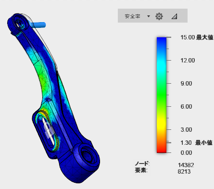Click the green region of color bar
The height and width of the screenshot is (189, 214).
tap(162, 95)
